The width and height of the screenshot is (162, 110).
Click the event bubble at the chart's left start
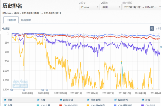pyautogui.click(x=12, y=90)
